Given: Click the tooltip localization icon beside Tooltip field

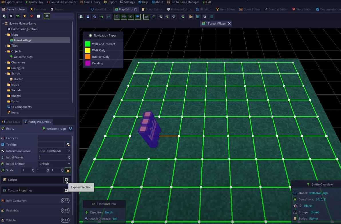Looking at the screenshot, I should coord(68,144).
